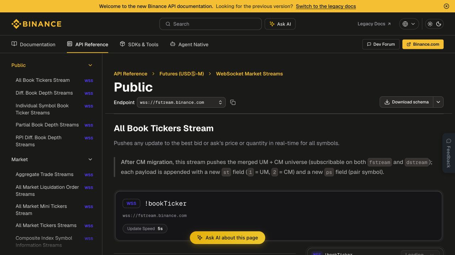Open the Ask AI button
Image resolution: width=455 pixels, height=255 pixels.
[280, 24]
